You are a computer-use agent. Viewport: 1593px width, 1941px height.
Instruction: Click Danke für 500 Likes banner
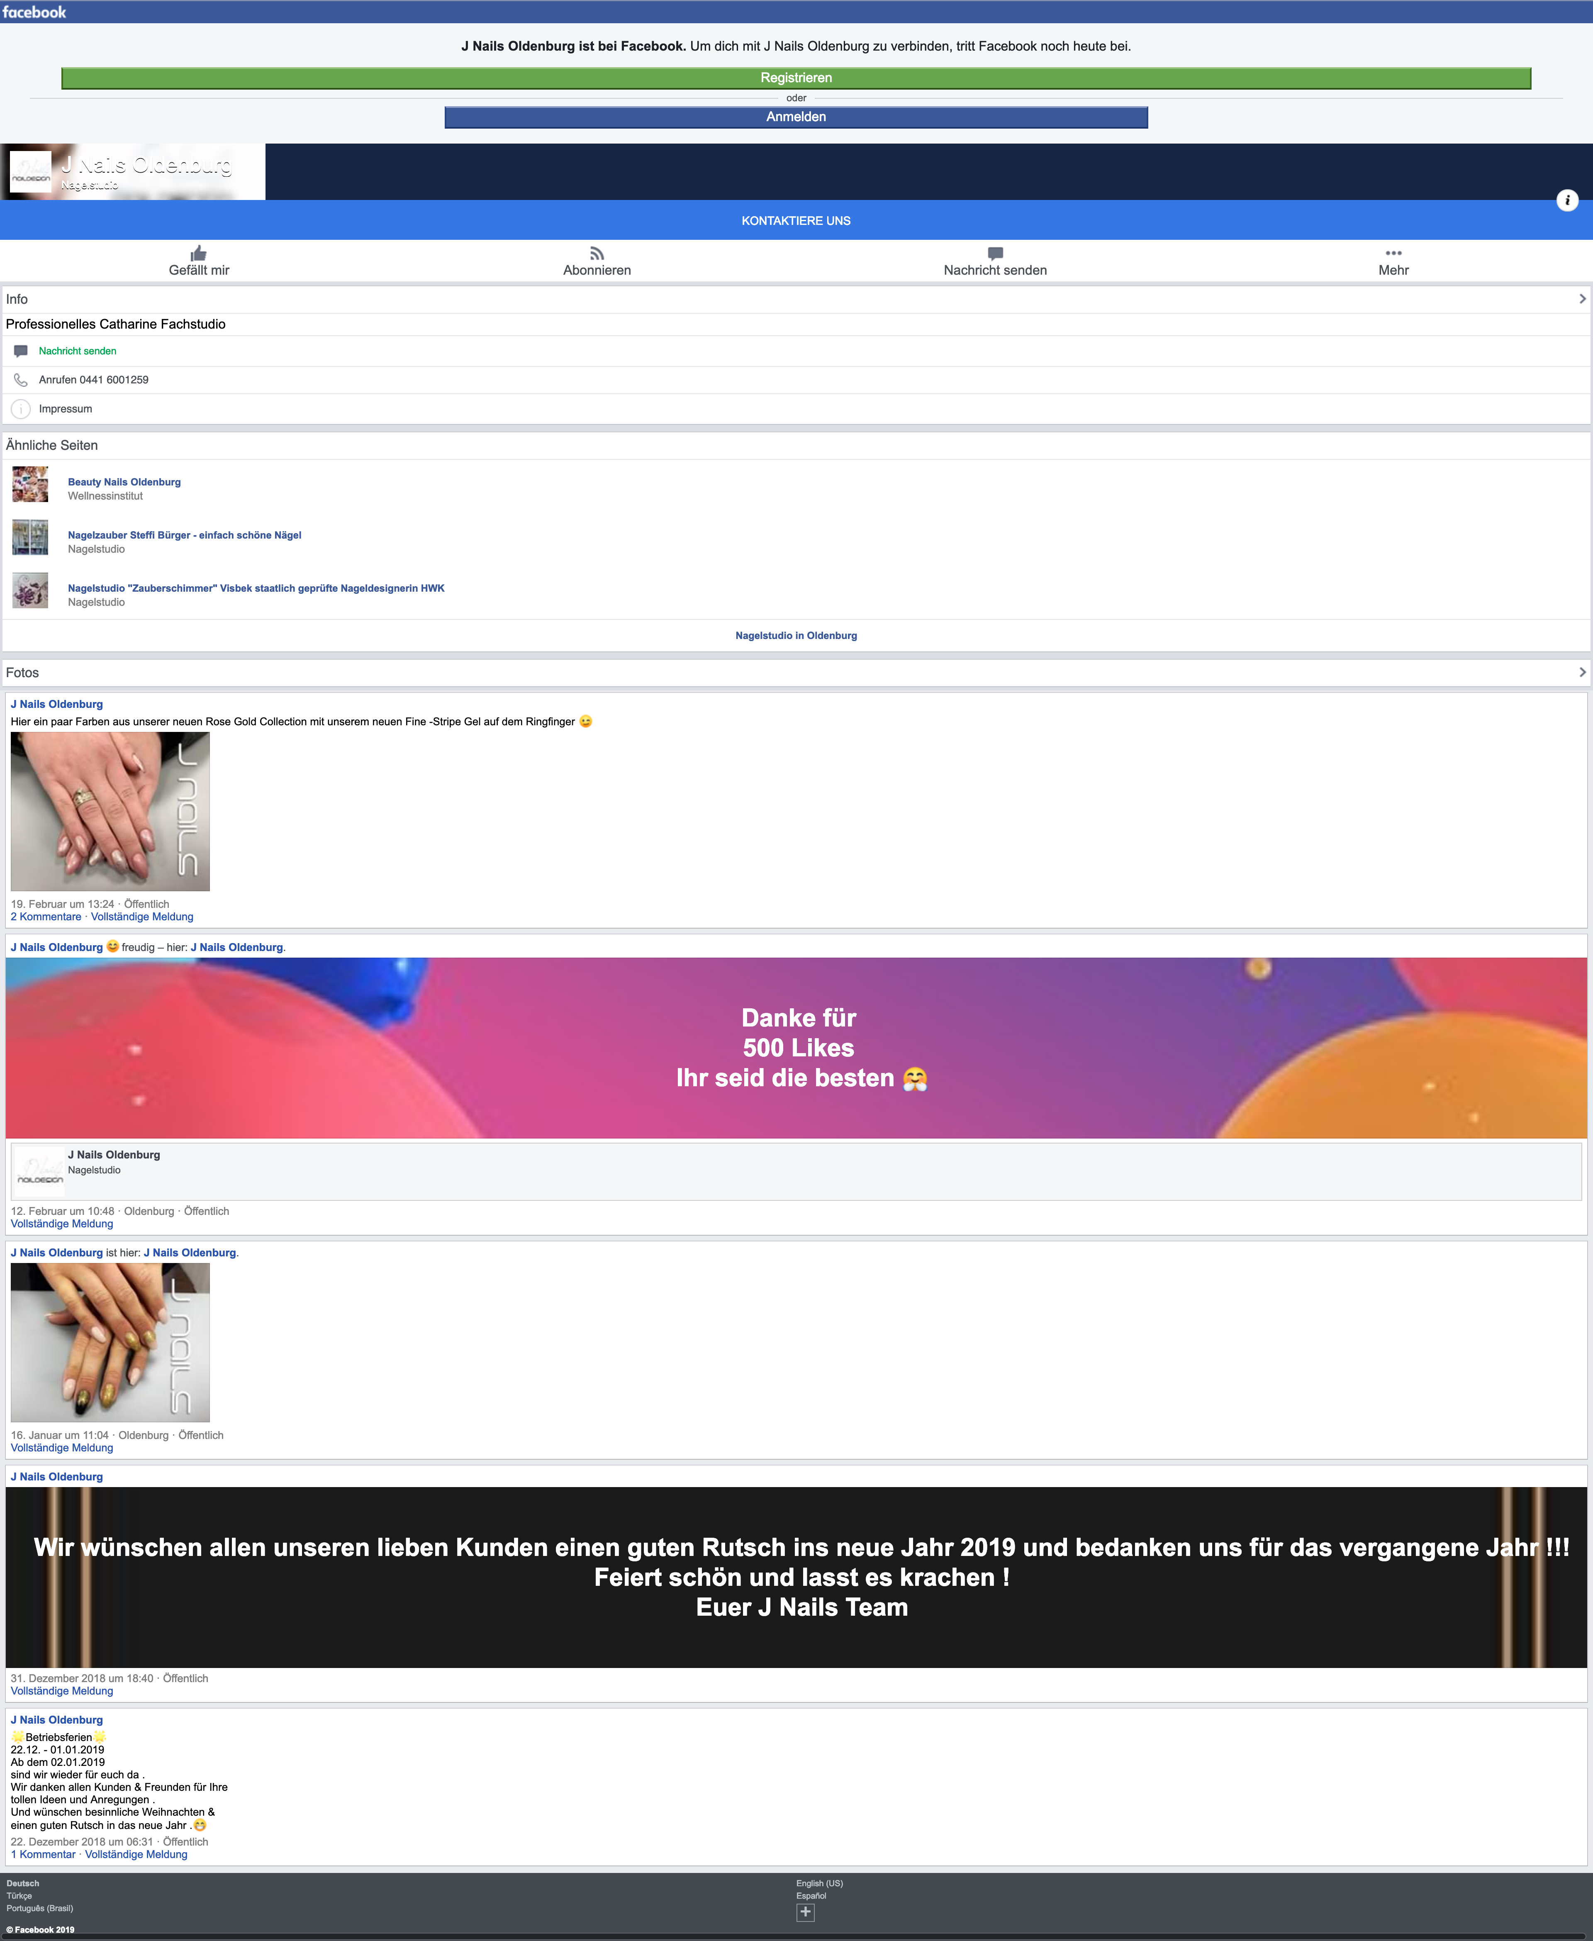pos(796,1048)
